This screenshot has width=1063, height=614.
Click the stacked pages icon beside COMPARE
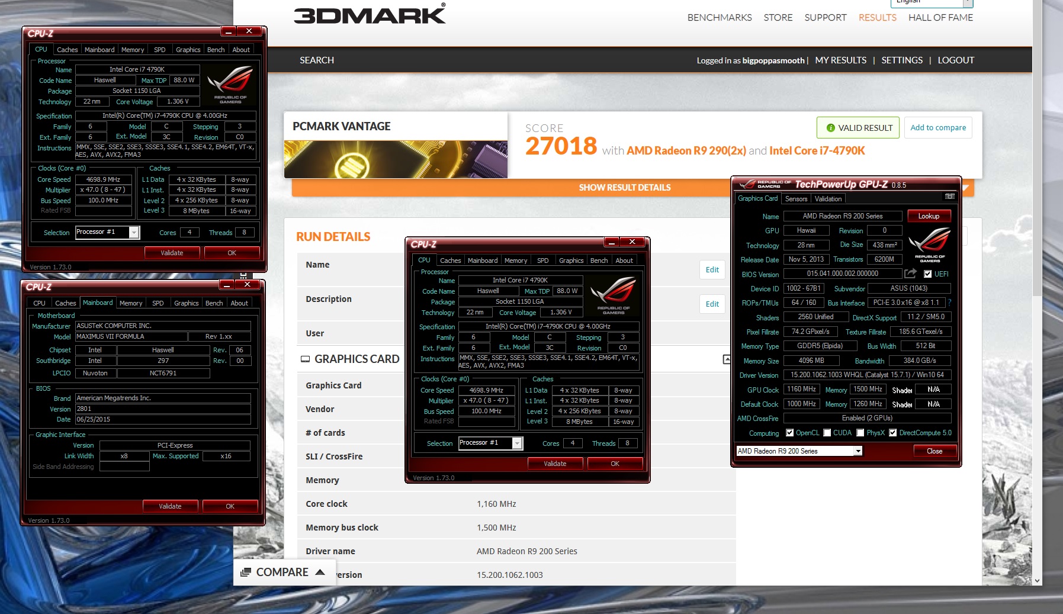point(246,573)
